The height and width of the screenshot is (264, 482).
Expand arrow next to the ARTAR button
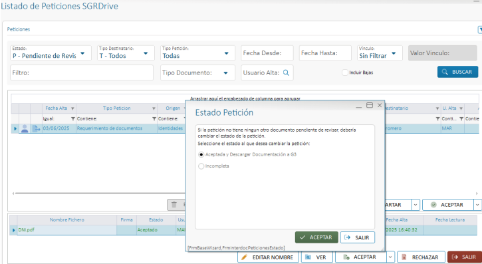[416, 205]
